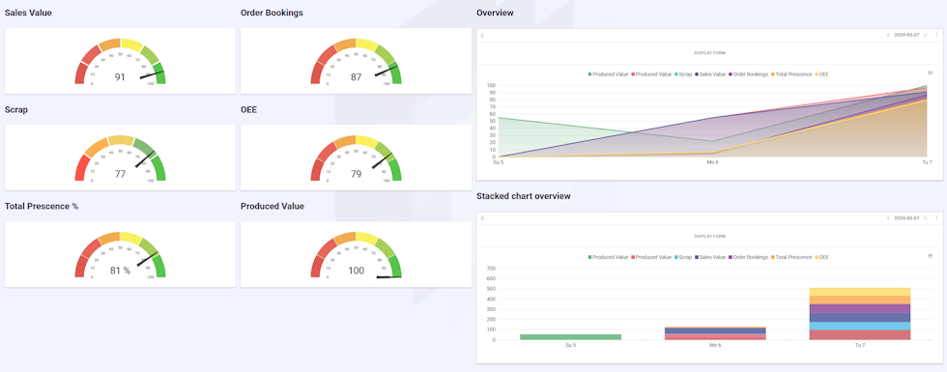This screenshot has width=947, height=372.
Task: Toggle Scrap series in Overview legend
Action: click(x=684, y=74)
